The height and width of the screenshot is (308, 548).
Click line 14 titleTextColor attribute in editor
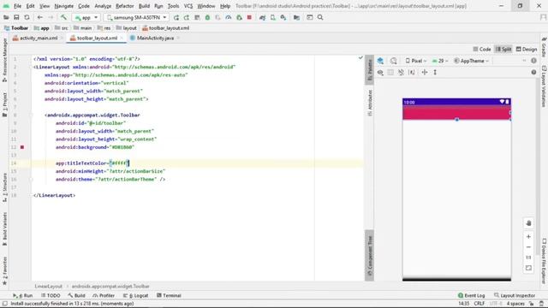pos(92,163)
